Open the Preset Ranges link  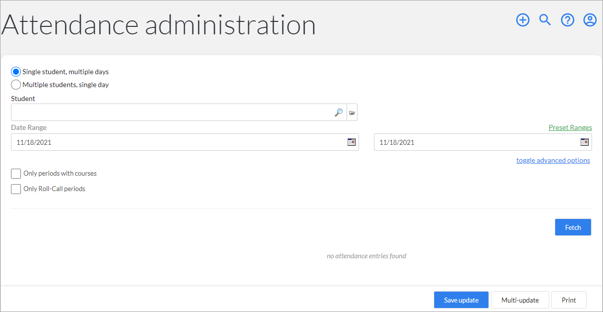(570, 127)
